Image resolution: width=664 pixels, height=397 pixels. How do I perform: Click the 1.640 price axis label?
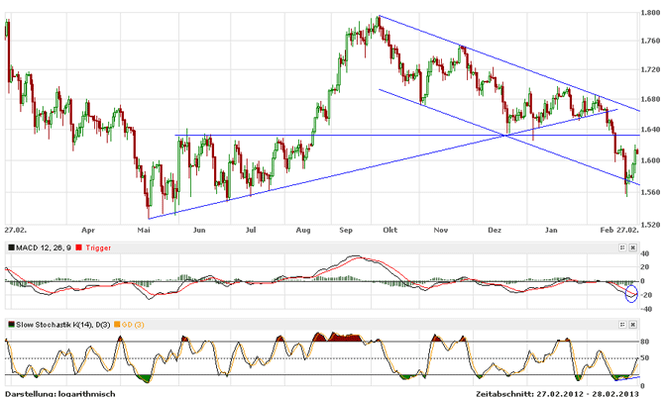649,130
